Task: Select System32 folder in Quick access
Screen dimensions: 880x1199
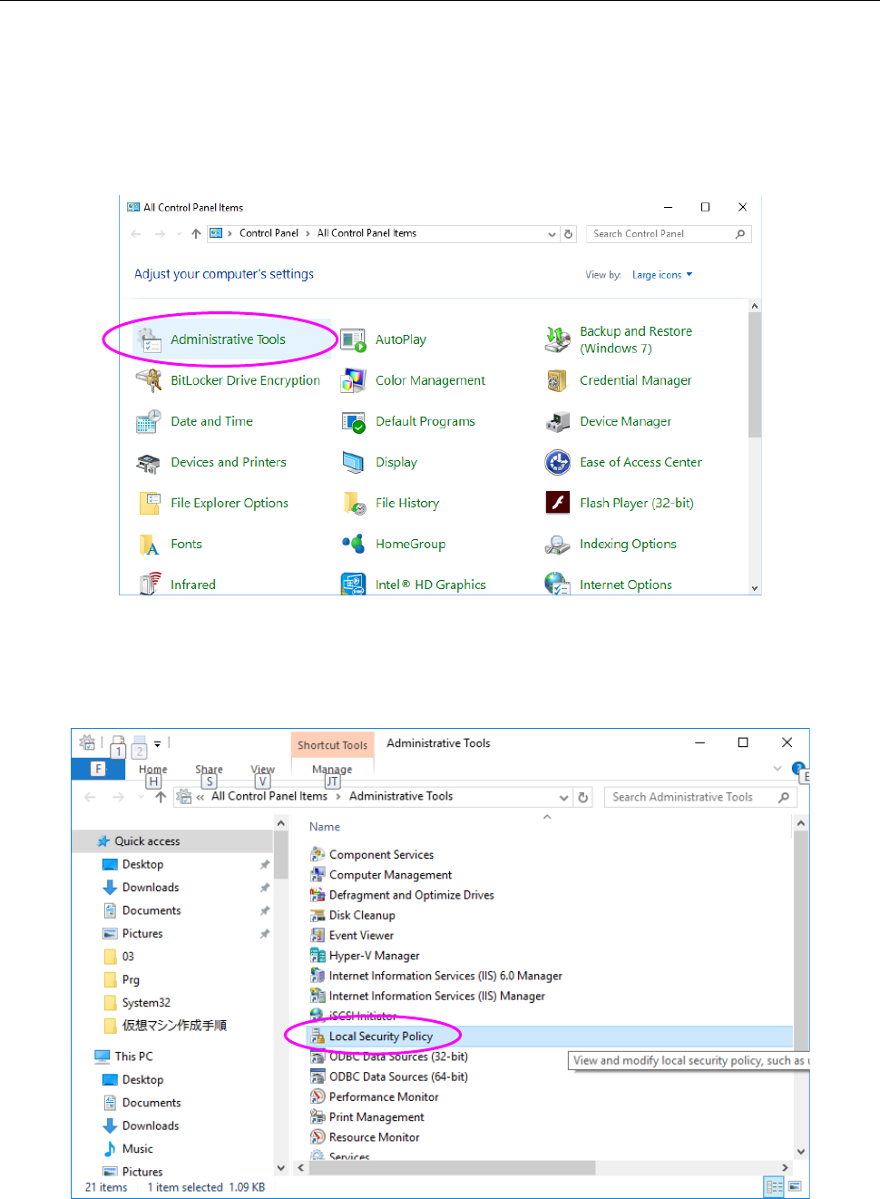Action: (146, 1003)
